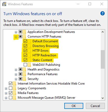This screenshot has width=108, height=112.
Task: Click the folder icon beside WebDAV Publishing
Action: (x=29, y=65)
